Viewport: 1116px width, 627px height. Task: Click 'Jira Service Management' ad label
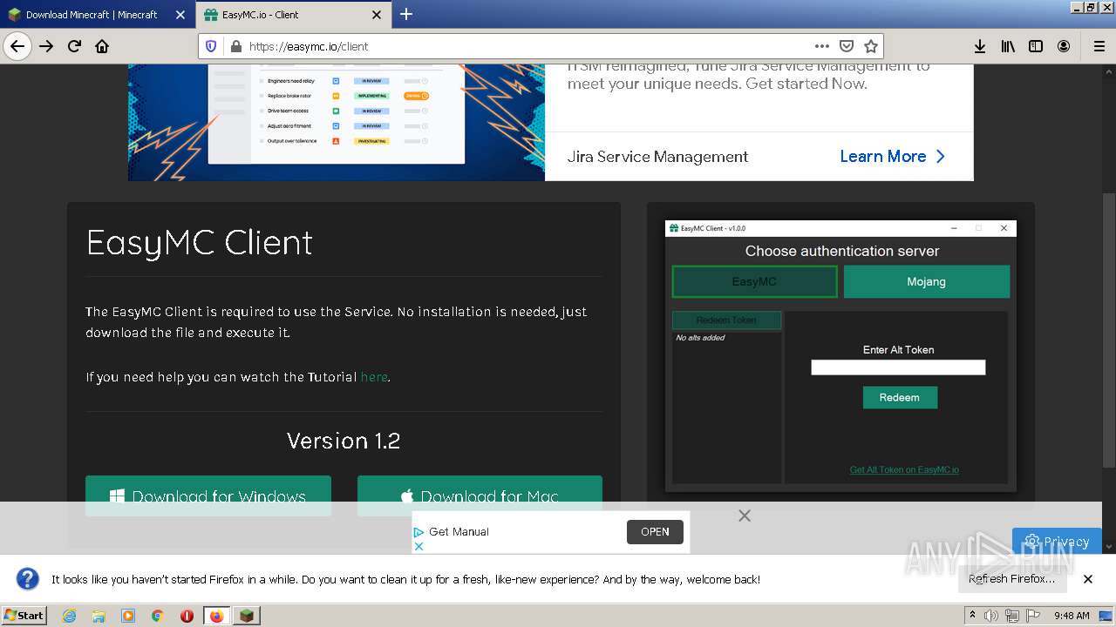(x=657, y=157)
